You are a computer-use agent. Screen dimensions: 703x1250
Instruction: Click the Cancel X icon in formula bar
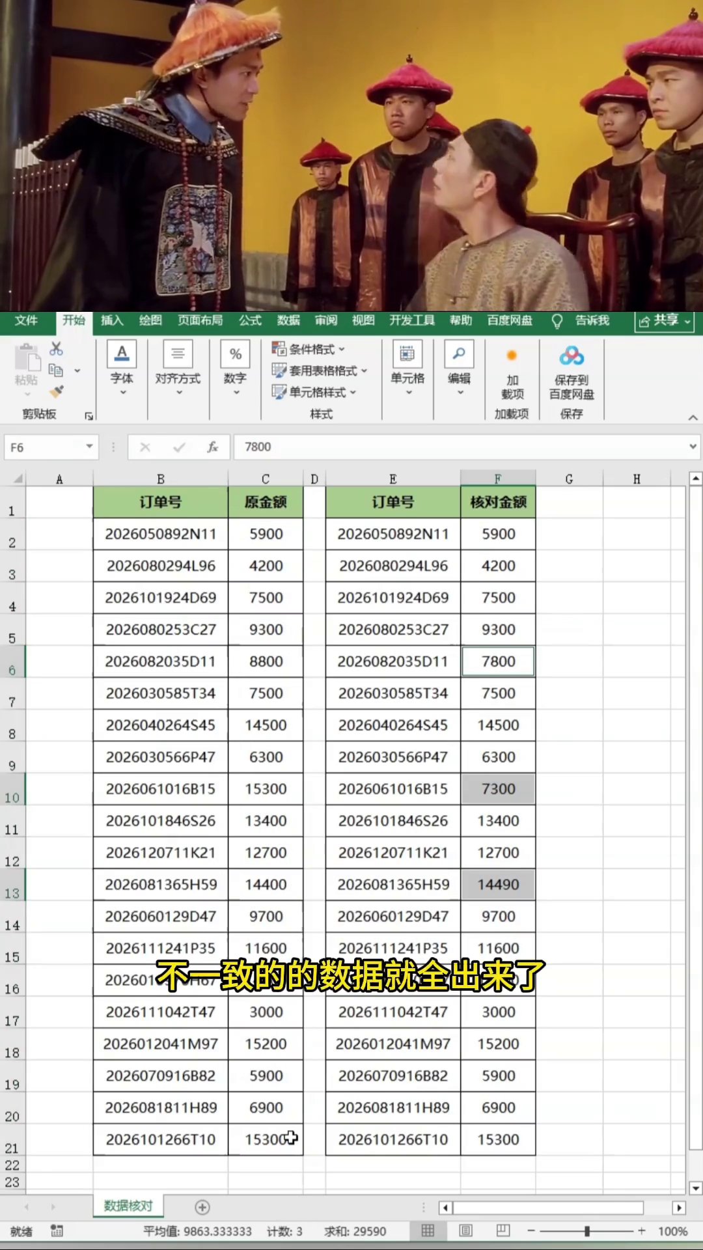(145, 447)
